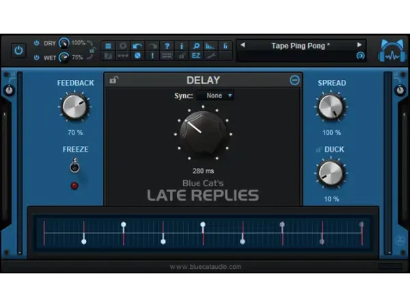
Task: Toggle the main plugin bypass power button
Action: pos(18,50)
